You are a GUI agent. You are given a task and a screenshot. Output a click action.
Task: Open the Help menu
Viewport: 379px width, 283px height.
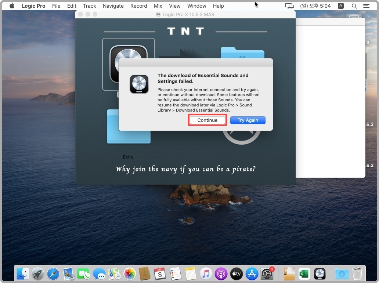coord(218,6)
